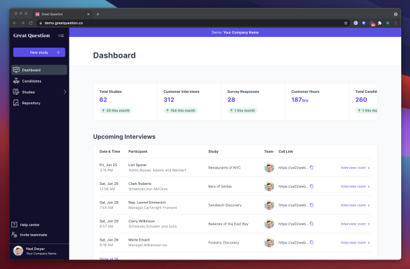The height and width of the screenshot is (269, 410).
Task: Copy call link for Lori Sporer
Action: 311,167
